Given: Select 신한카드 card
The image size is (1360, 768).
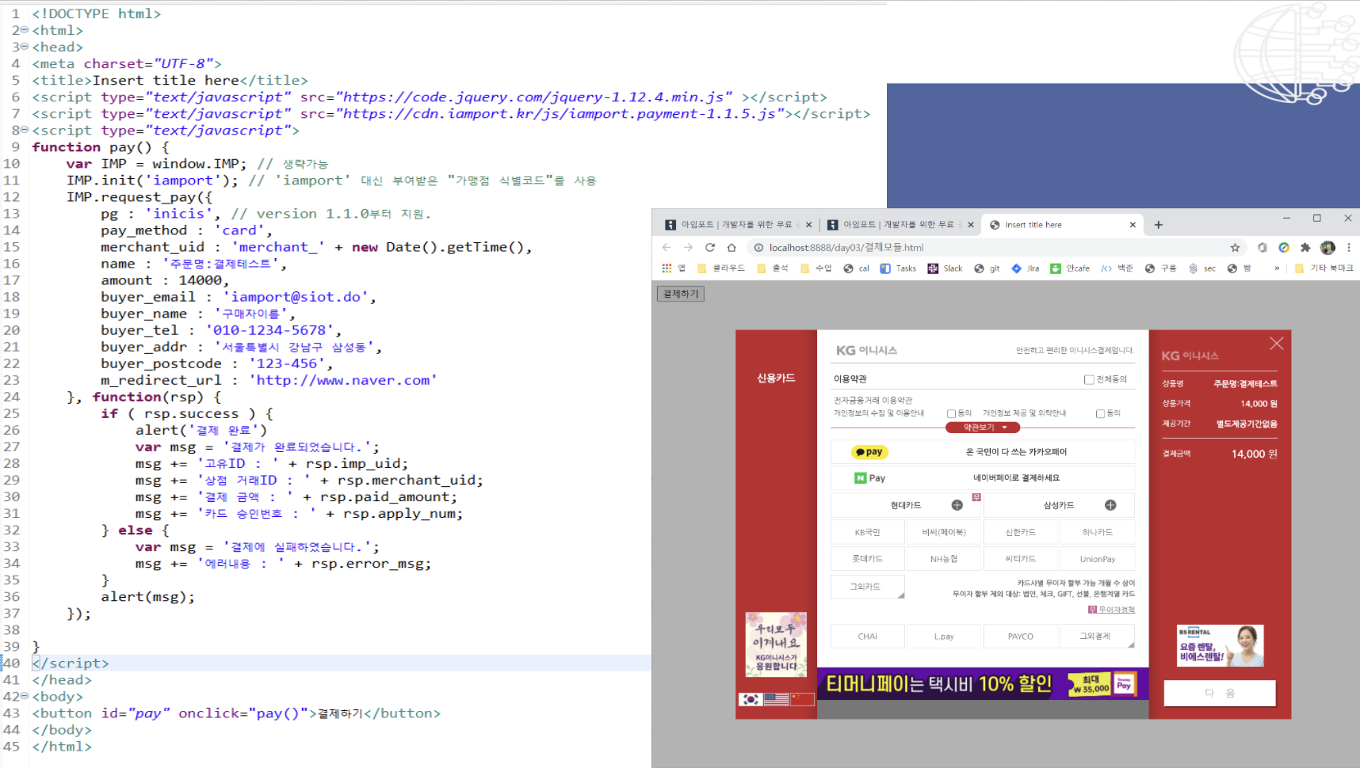Looking at the screenshot, I should [x=1021, y=532].
